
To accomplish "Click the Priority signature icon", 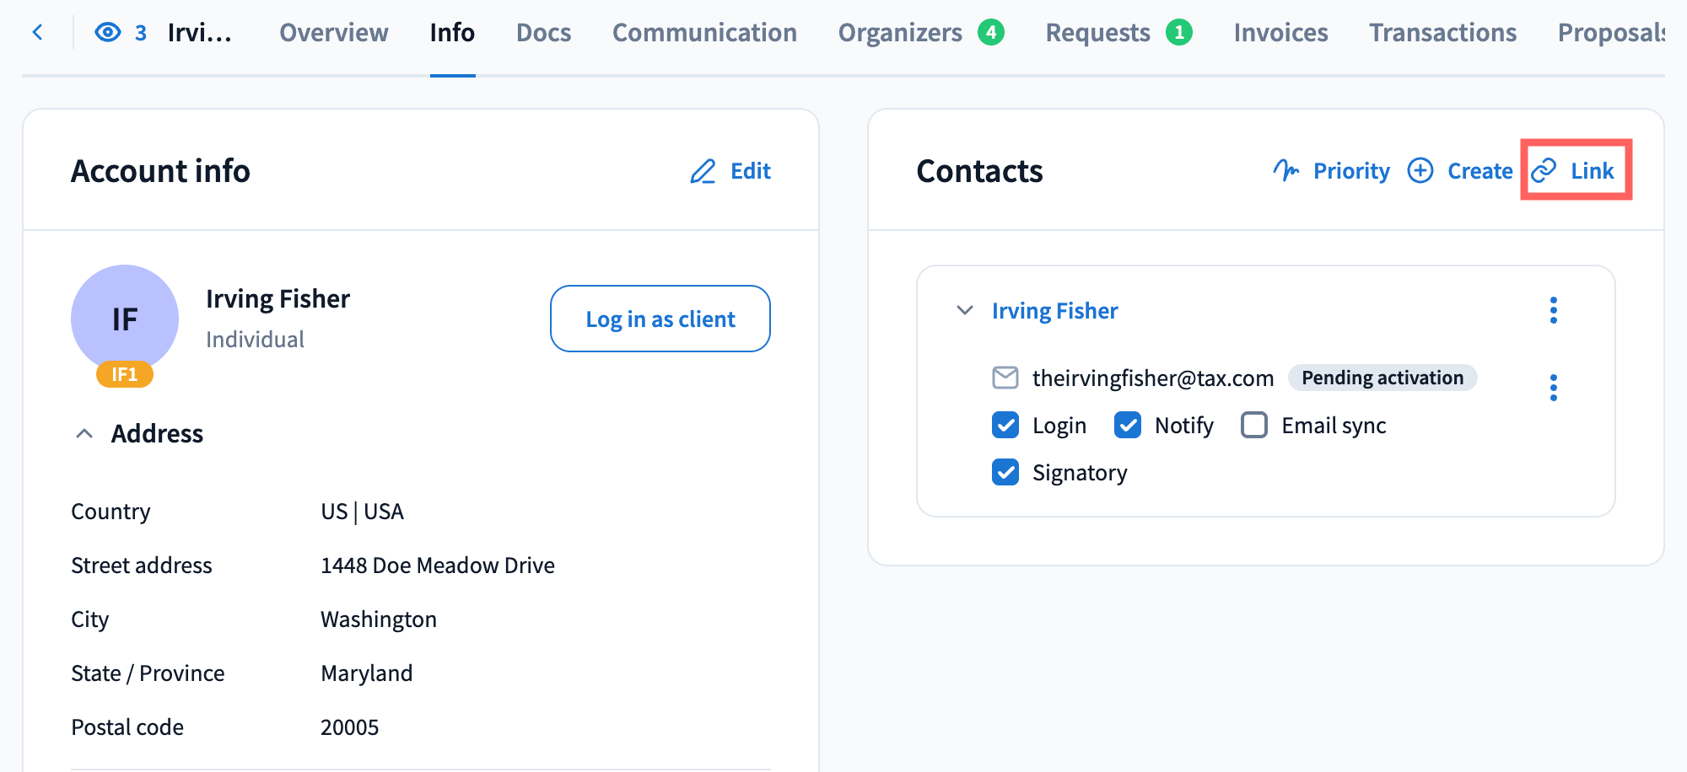I will coord(1285,171).
